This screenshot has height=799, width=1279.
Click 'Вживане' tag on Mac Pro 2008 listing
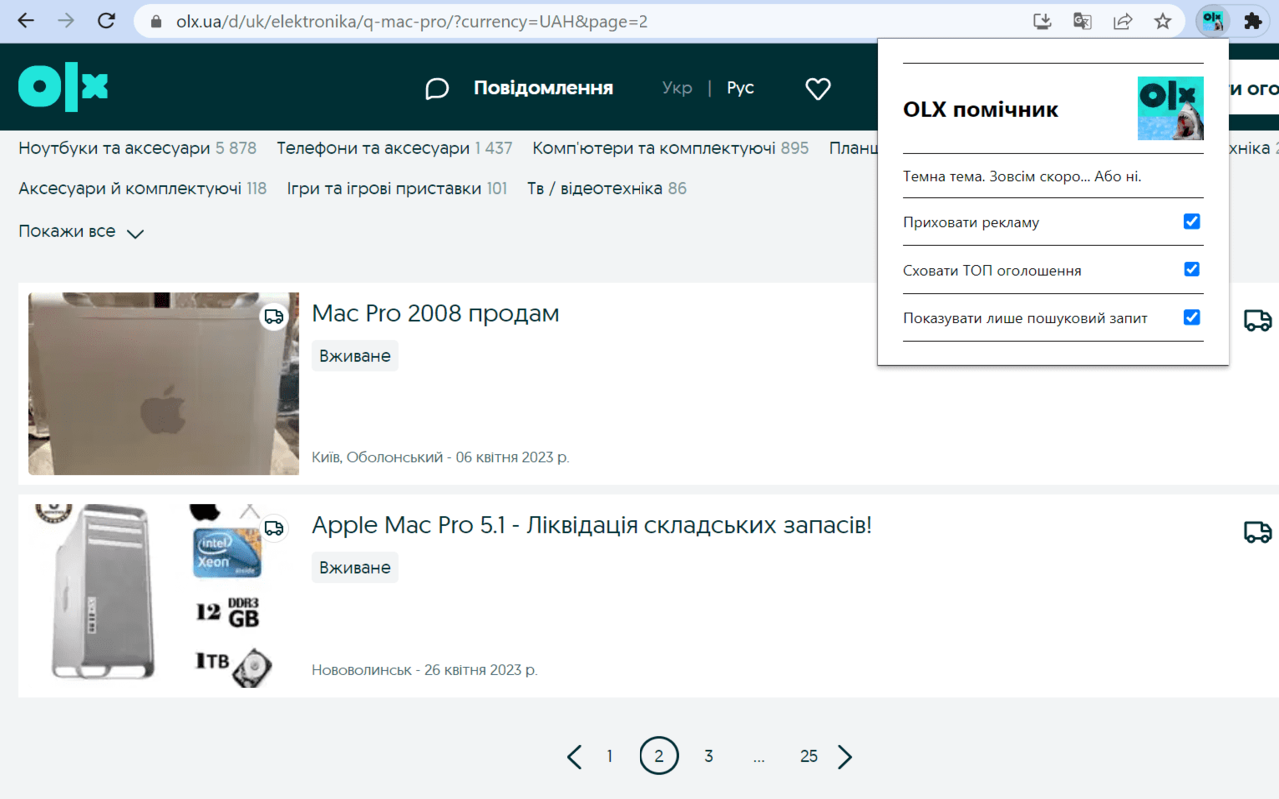[355, 355]
